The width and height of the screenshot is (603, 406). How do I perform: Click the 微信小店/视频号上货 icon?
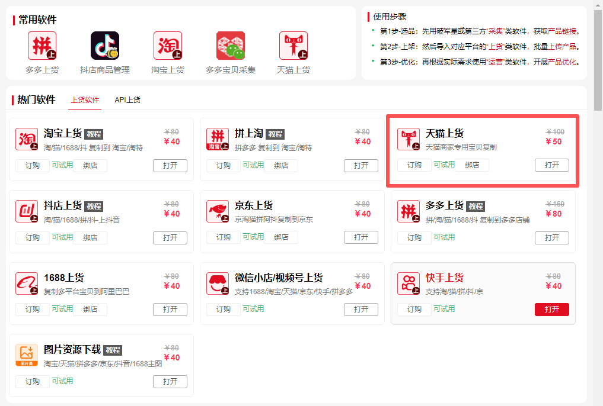(216, 283)
